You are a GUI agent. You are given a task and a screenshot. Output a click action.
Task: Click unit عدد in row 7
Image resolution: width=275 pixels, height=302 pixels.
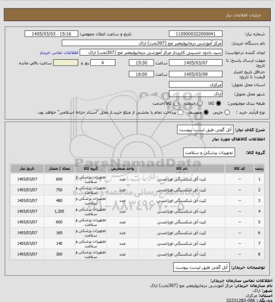pos(122,244)
